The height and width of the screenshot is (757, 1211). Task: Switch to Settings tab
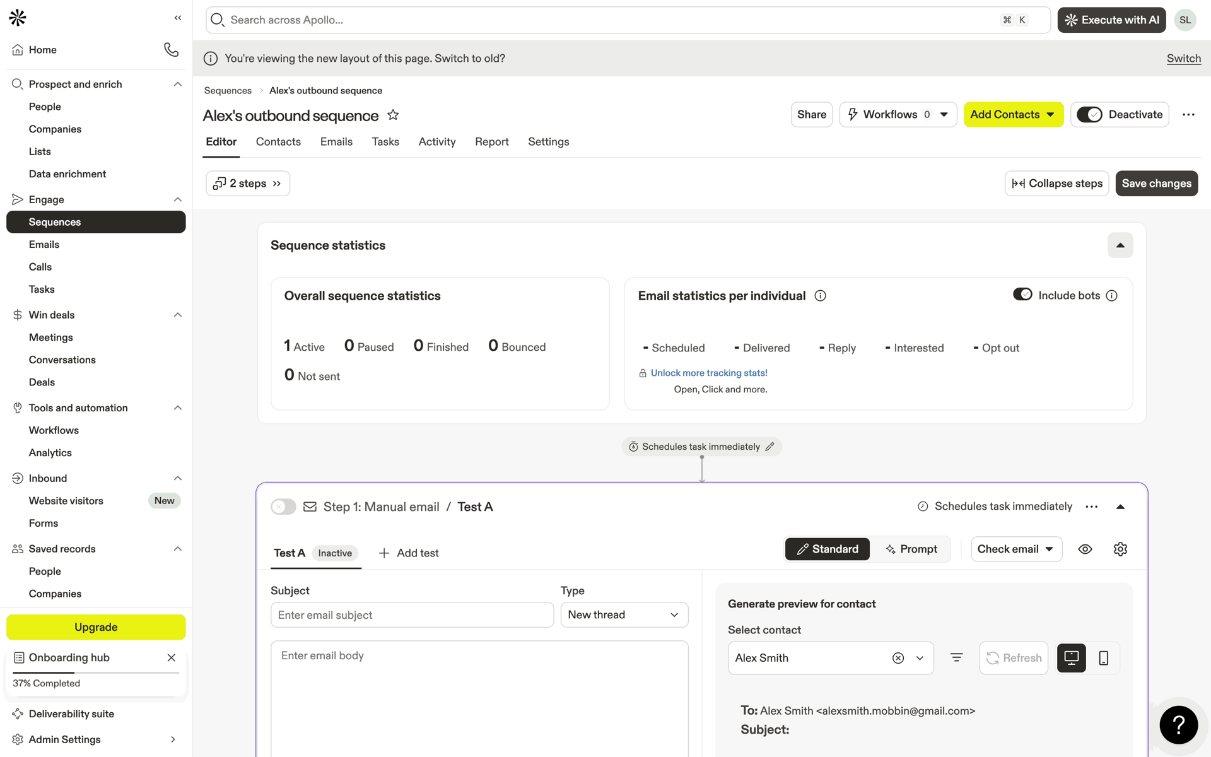[549, 142]
